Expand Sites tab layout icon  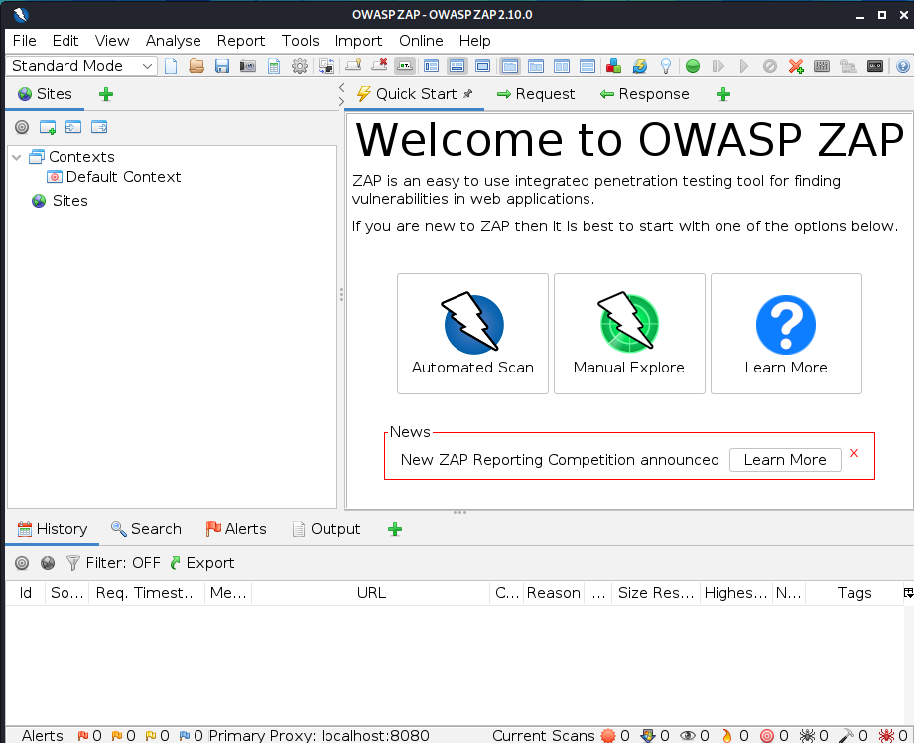432,66
